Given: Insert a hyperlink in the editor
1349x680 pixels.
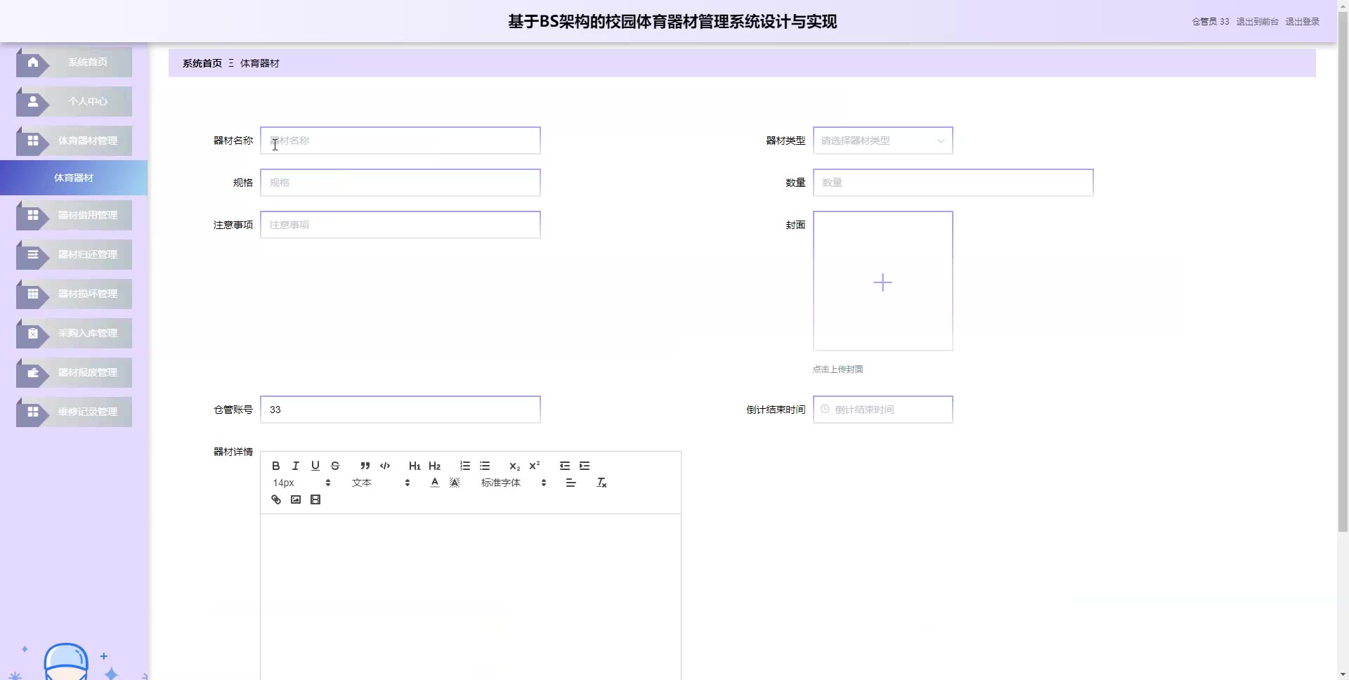Looking at the screenshot, I should (x=276, y=499).
